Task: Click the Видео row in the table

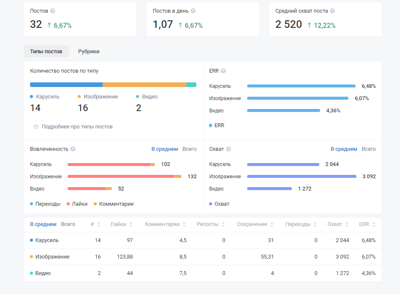Action: pyautogui.click(x=203, y=273)
